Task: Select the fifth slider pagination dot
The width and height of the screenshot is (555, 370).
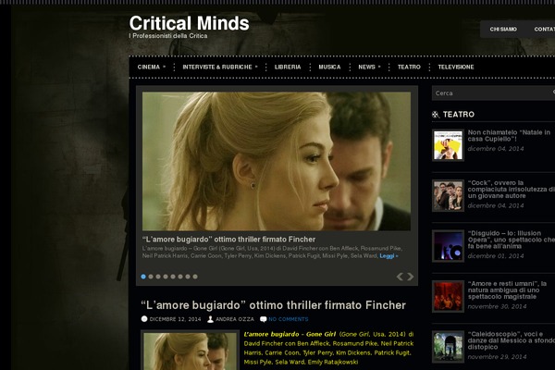Action: pyautogui.click(x=173, y=277)
